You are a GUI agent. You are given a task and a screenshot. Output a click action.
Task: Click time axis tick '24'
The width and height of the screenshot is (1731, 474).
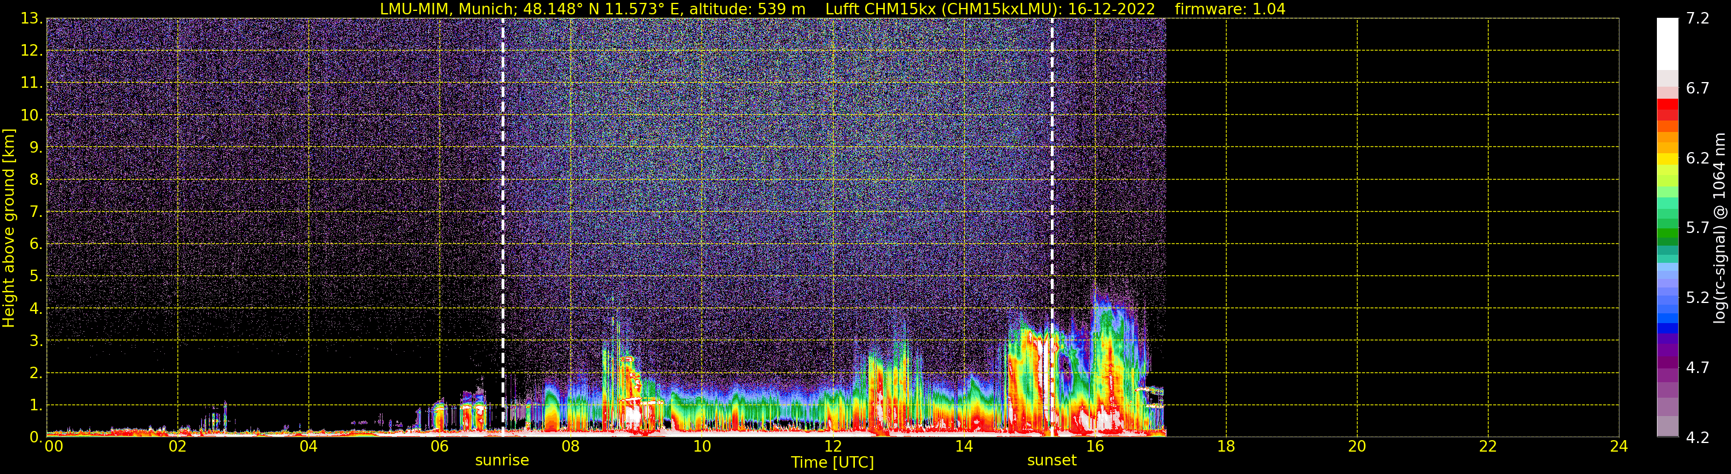click(x=1619, y=446)
